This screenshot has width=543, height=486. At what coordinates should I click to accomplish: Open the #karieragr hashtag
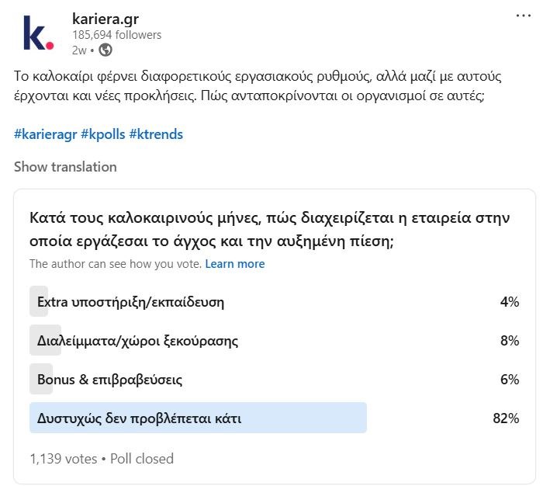44,134
